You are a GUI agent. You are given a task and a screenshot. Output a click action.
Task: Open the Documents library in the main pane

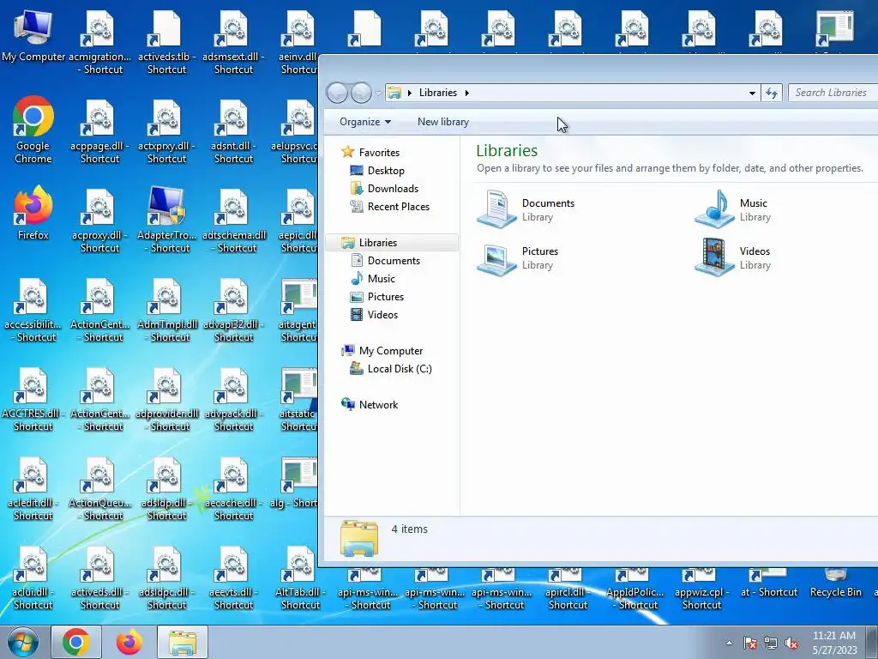526,209
